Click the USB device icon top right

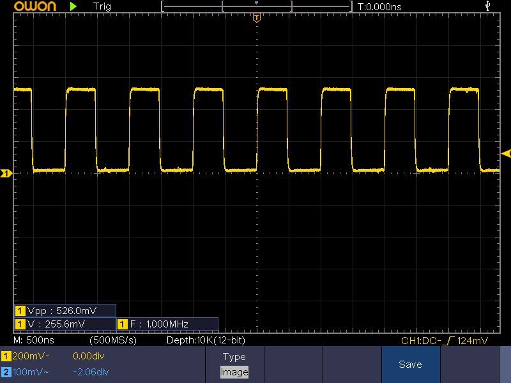[487, 6]
